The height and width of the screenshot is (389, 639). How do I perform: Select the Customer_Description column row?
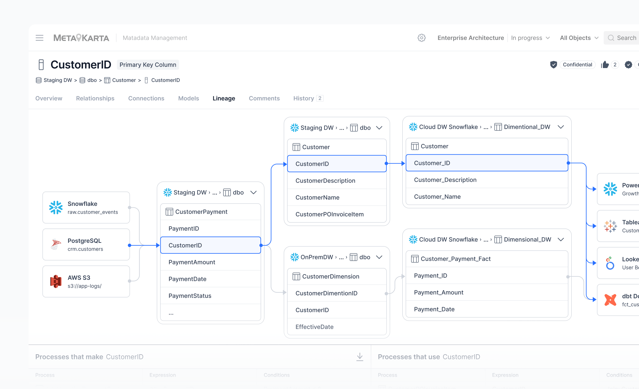tap(487, 180)
